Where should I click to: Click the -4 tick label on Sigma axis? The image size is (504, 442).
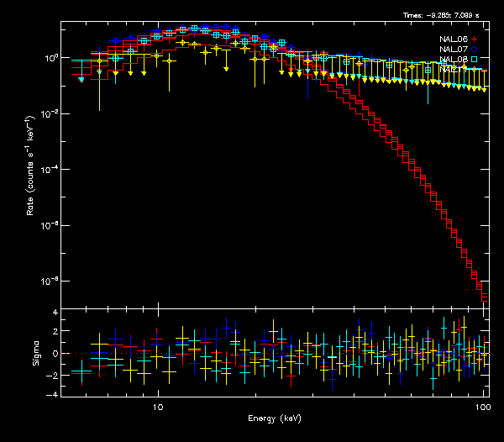(x=53, y=394)
